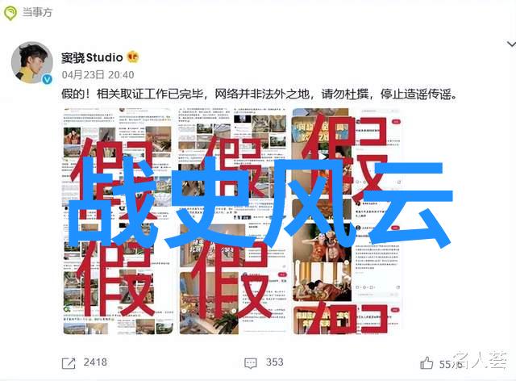This screenshot has width=516, height=381.
Task: Click the bottom-right corner watermark logo
Action: 481,360
